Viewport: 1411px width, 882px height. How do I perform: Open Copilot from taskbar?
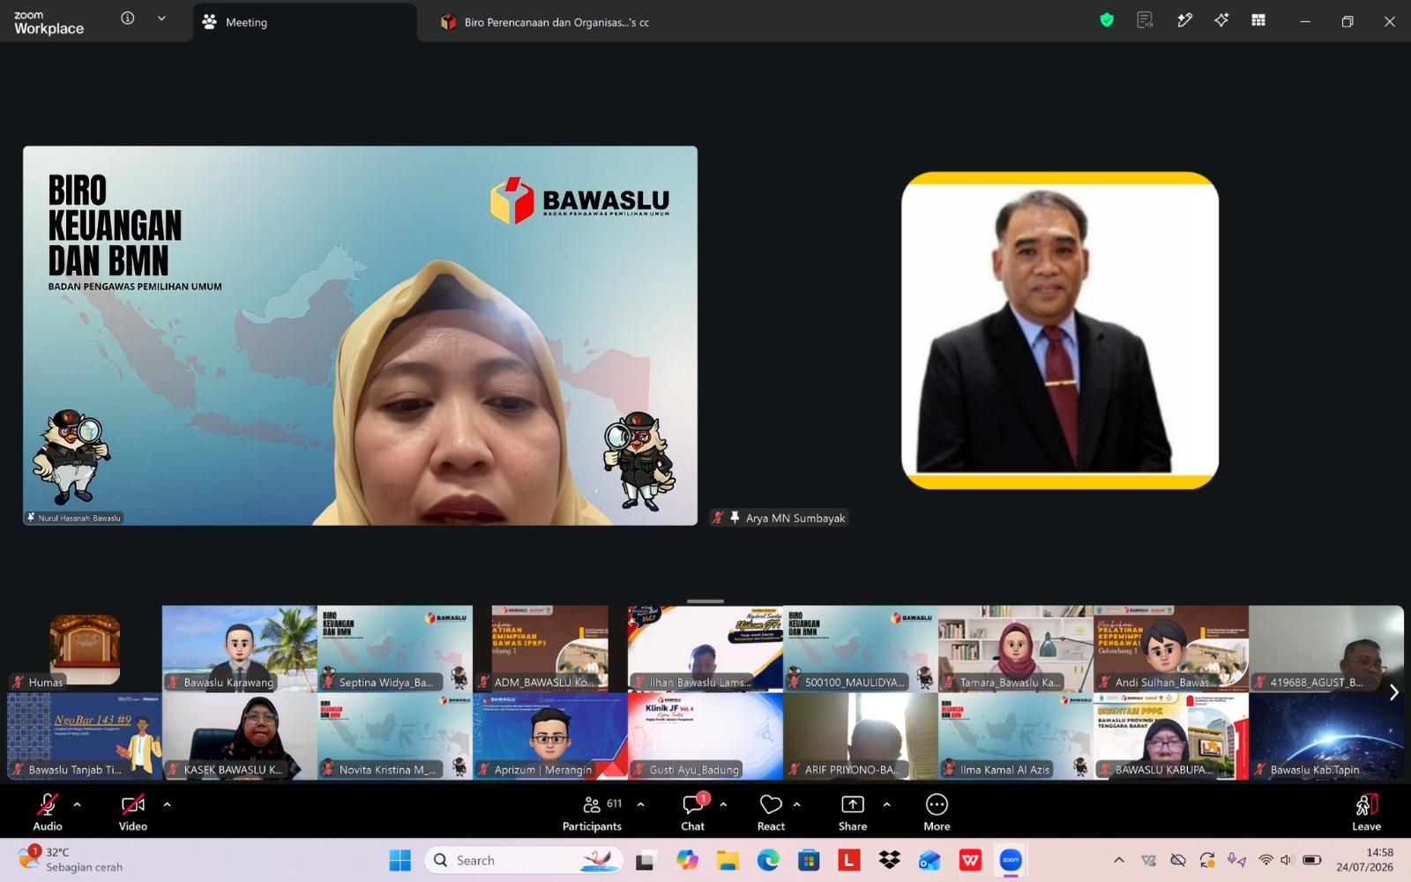(687, 860)
